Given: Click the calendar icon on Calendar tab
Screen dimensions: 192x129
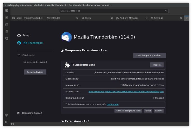Looking at the screenshot, I should click(48, 18).
